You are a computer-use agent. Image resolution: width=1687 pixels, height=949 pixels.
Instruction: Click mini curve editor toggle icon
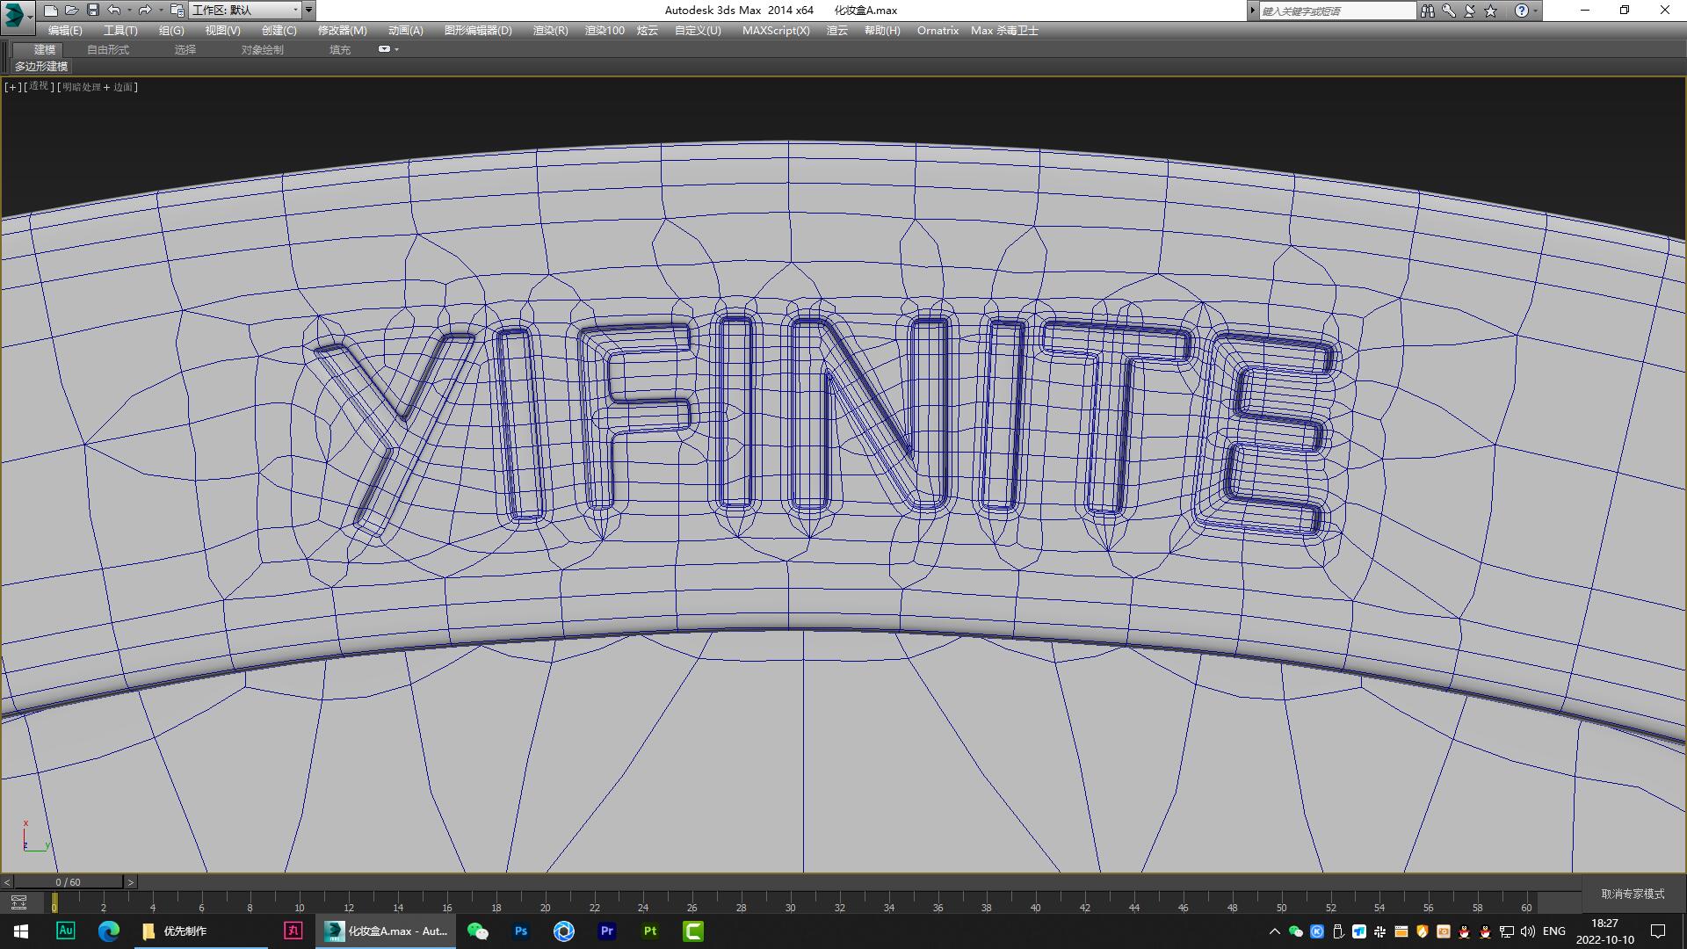18,902
